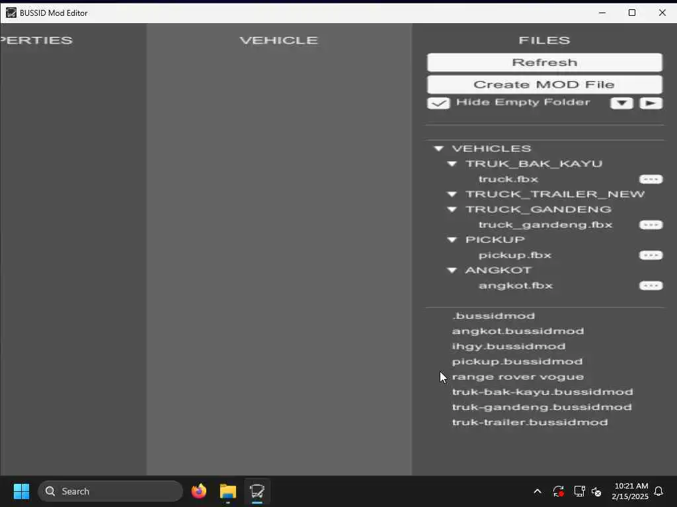This screenshot has width=677, height=507.
Task: Open angkot.bussidmod in the list
Action: (518, 331)
